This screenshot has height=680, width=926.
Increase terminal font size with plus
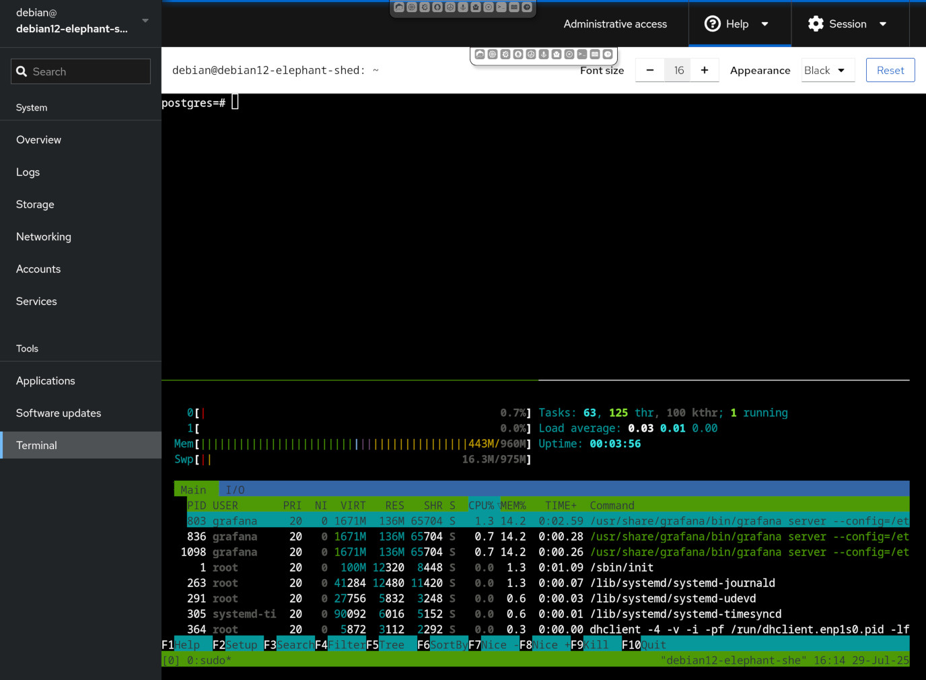click(704, 70)
